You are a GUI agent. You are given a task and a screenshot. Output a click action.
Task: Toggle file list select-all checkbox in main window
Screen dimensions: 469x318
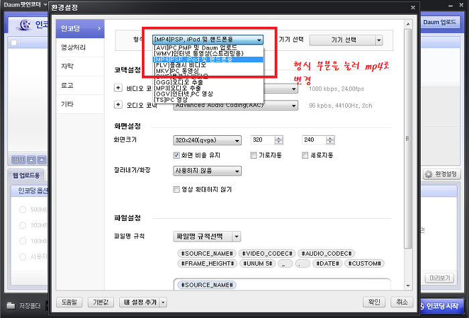point(14,43)
